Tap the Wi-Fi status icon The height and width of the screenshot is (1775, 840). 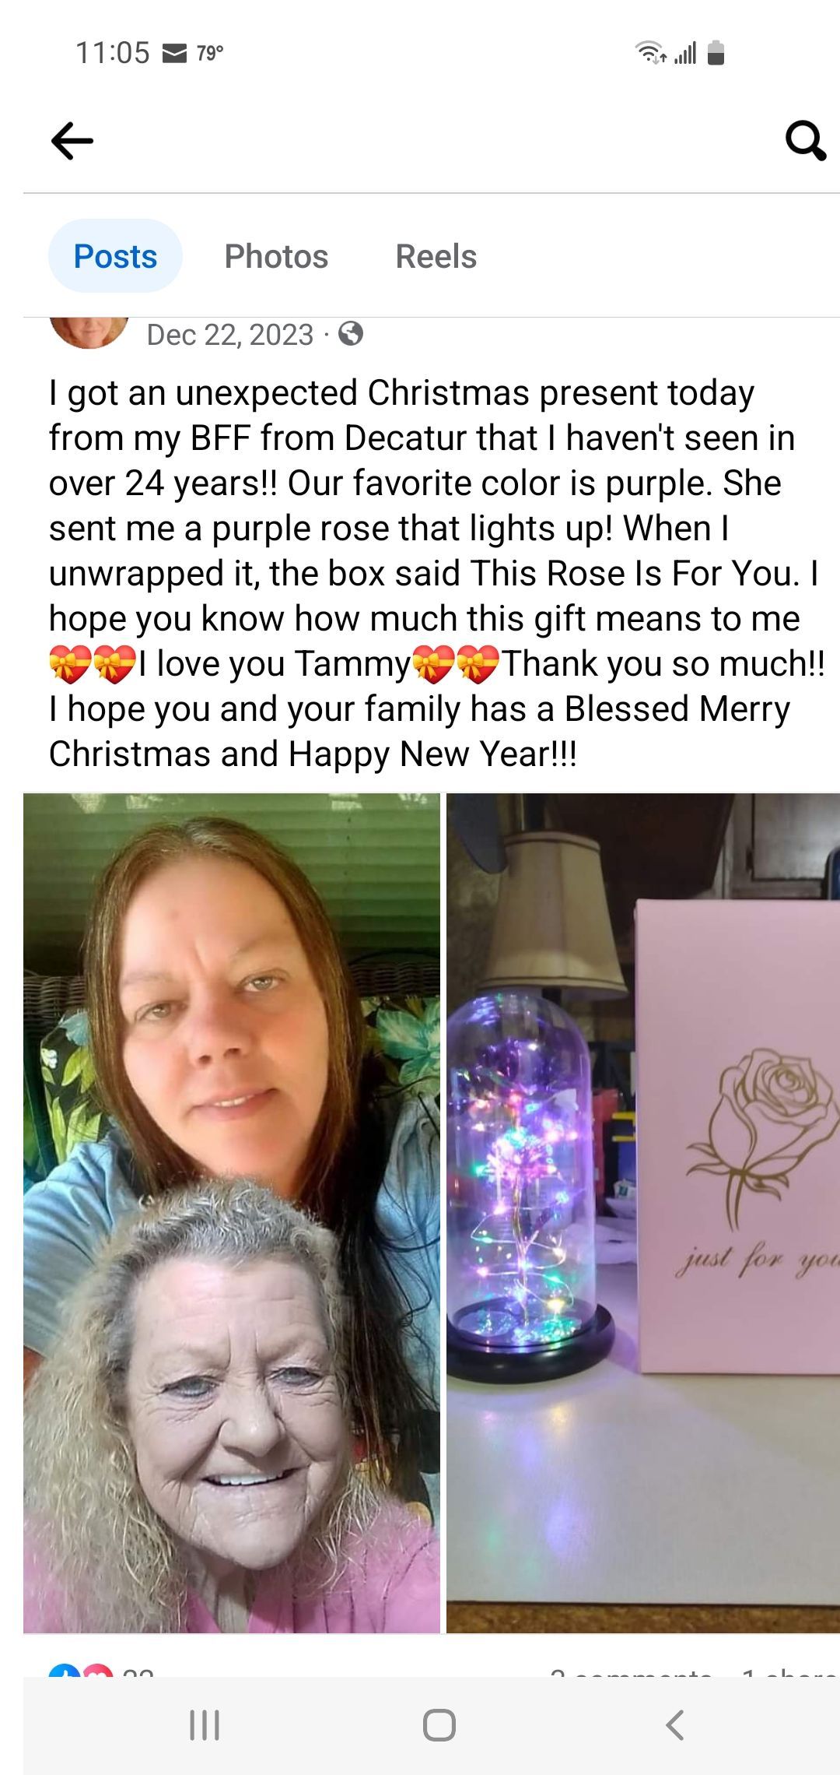coord(650,52)
